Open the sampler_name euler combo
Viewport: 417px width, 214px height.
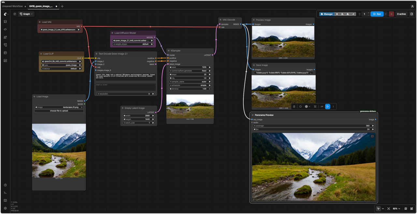190,82
